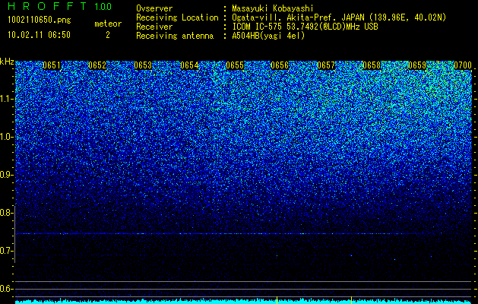Image resolution: width=478 pixels, height=304 pixels.
Task: Click the 0.6 kHz axis label
Action: (7, 289)
